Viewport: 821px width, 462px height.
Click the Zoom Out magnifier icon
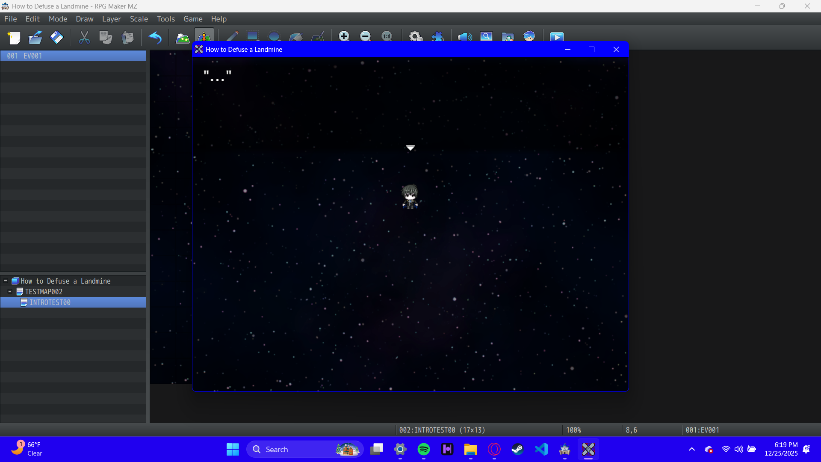tap(365, 36)
